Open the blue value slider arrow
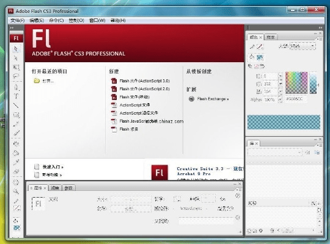The image size is (330, 244). click(x=280, y=91)
